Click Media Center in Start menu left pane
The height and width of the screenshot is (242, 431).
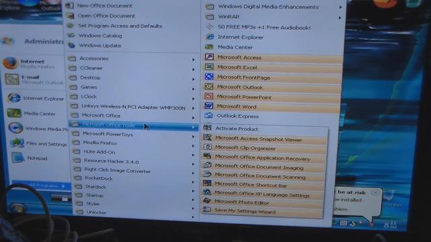coord(32,114)
